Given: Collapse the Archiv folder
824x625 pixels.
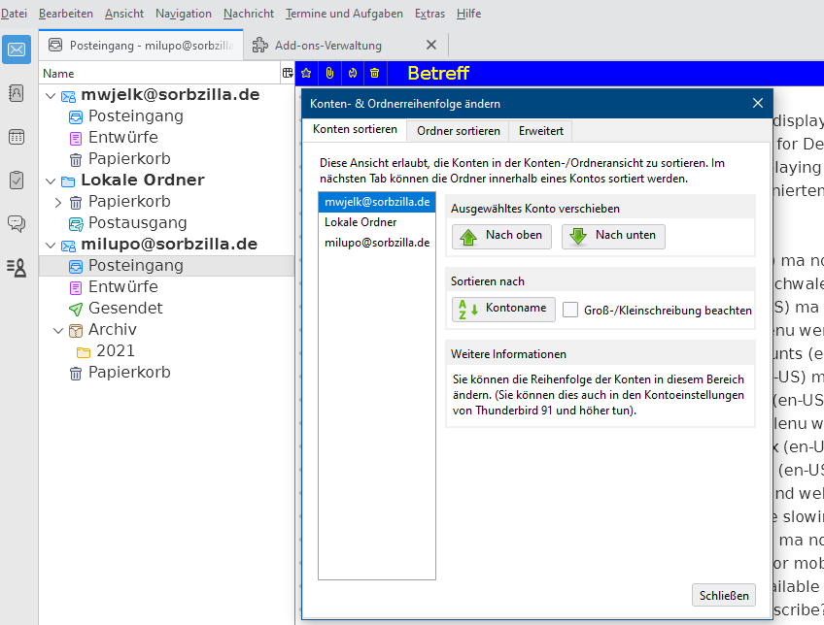Looking at the screenshot, I should click(x=58, y=330).
